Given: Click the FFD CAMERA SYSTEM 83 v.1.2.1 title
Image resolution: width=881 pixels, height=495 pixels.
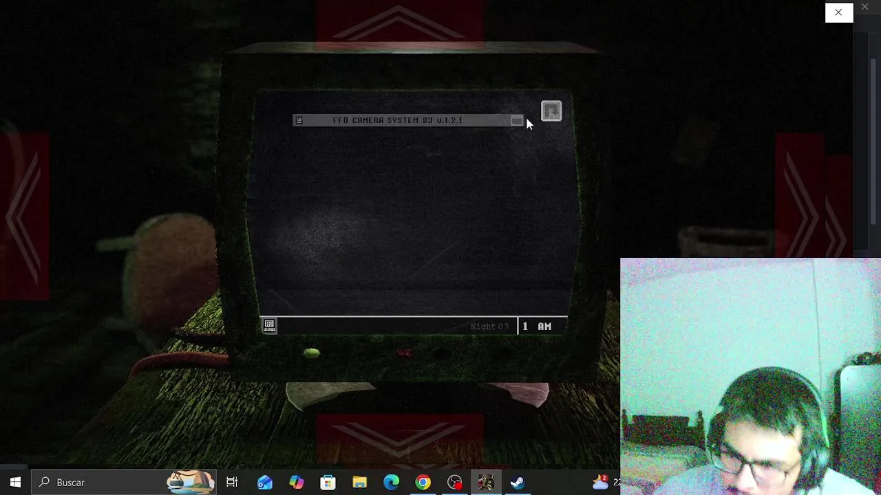Looking at the screenshot, I should [x=397, y=120].
